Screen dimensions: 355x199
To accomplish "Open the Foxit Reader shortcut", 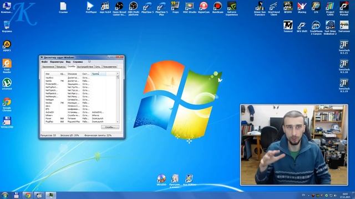I will pos(7,66).
